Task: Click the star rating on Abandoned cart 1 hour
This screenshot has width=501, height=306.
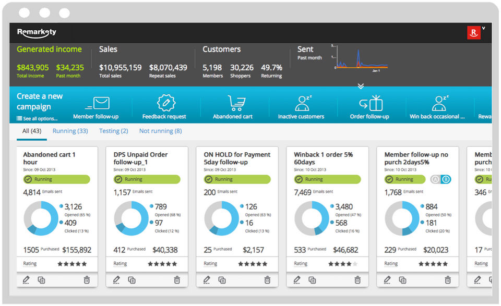Action: 72,264
